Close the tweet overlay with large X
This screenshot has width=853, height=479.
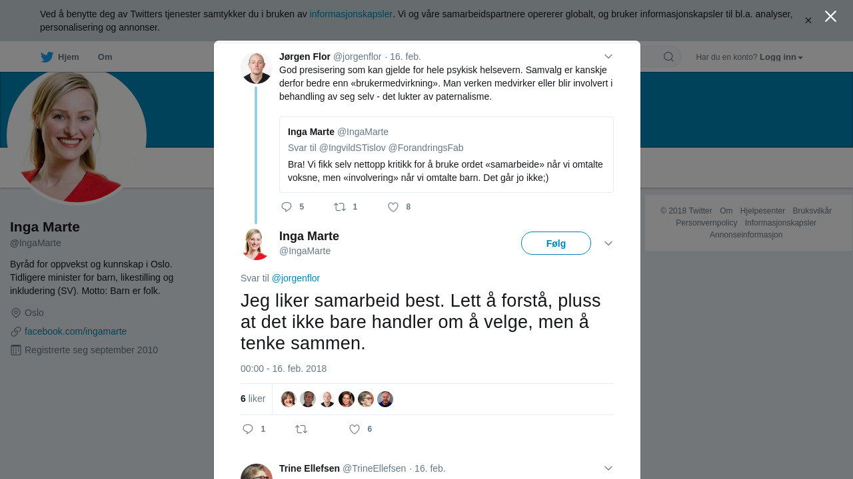click(830, 16)
